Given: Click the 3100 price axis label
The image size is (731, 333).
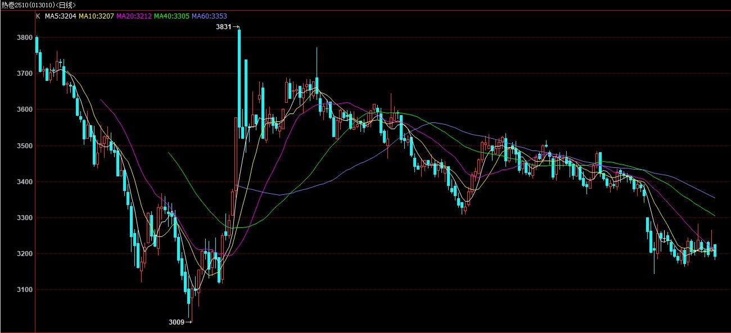Looking at the screenshot, I should tap(25, 290).
